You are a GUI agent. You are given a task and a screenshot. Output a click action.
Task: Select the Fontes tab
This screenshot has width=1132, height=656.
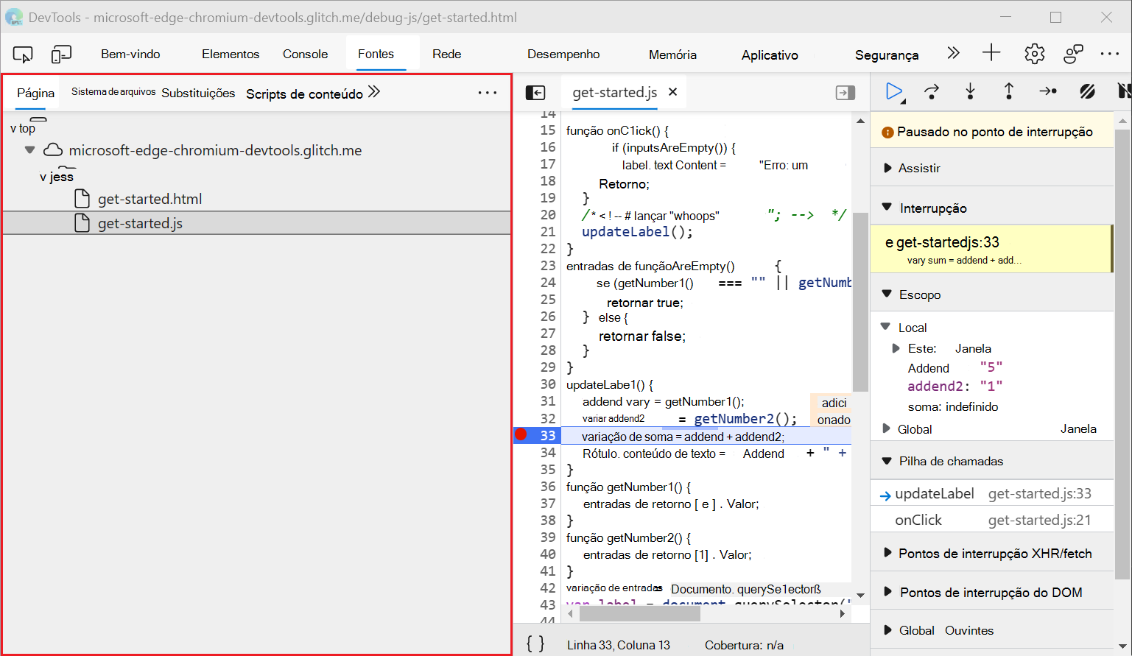[x=376, y=54]
